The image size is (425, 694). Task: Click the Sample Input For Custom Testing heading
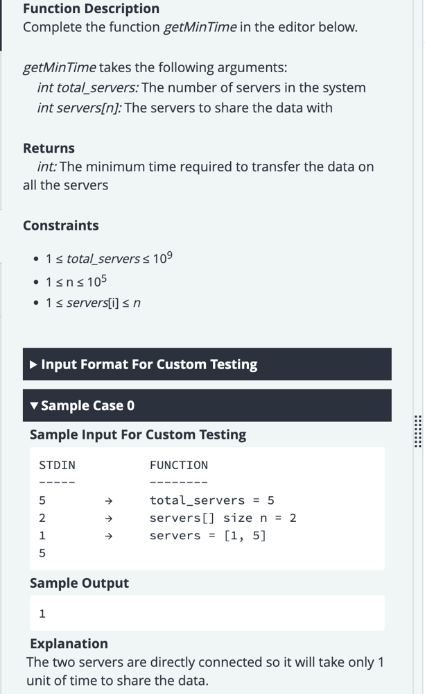[138, 434]
